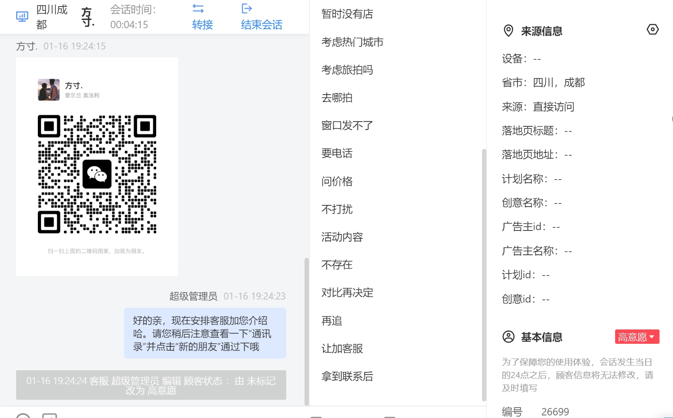
Task: Select quick reply 暂时没有店
Action: [347, 14]
